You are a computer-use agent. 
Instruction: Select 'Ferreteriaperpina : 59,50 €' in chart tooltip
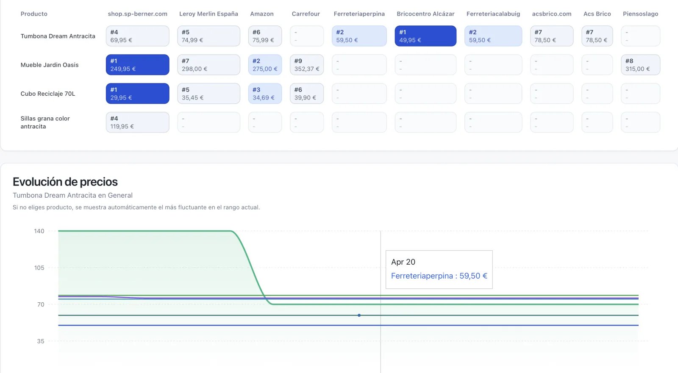click(x=439, y=276)
